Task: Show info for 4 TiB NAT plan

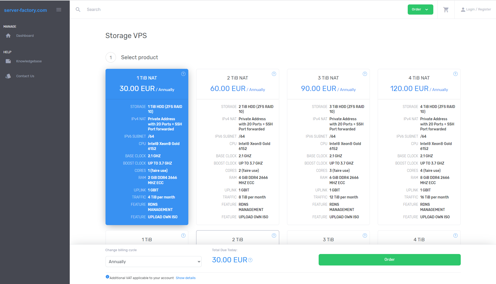Action: tap(455, 74)
